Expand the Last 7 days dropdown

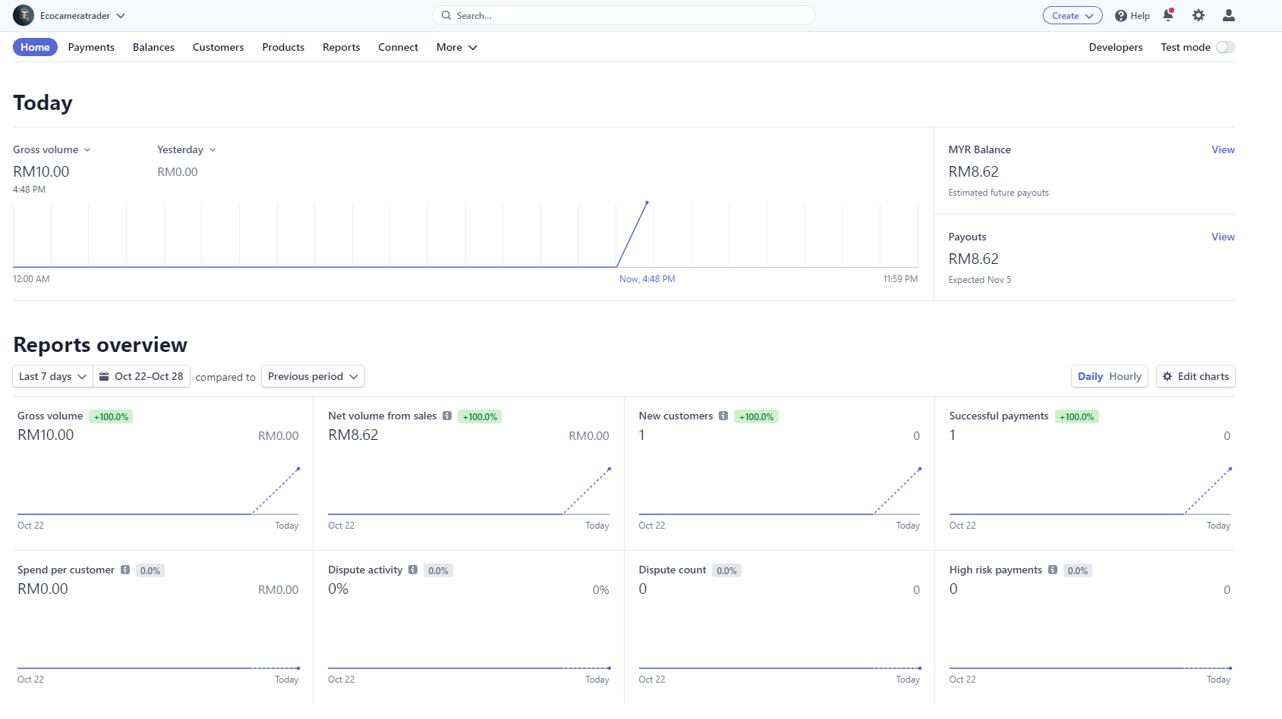[x=52, y=376]
